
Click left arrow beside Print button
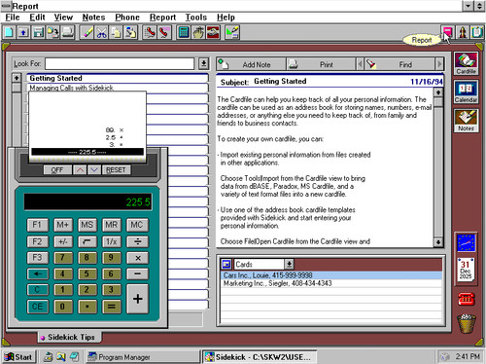tap(360, 64)
